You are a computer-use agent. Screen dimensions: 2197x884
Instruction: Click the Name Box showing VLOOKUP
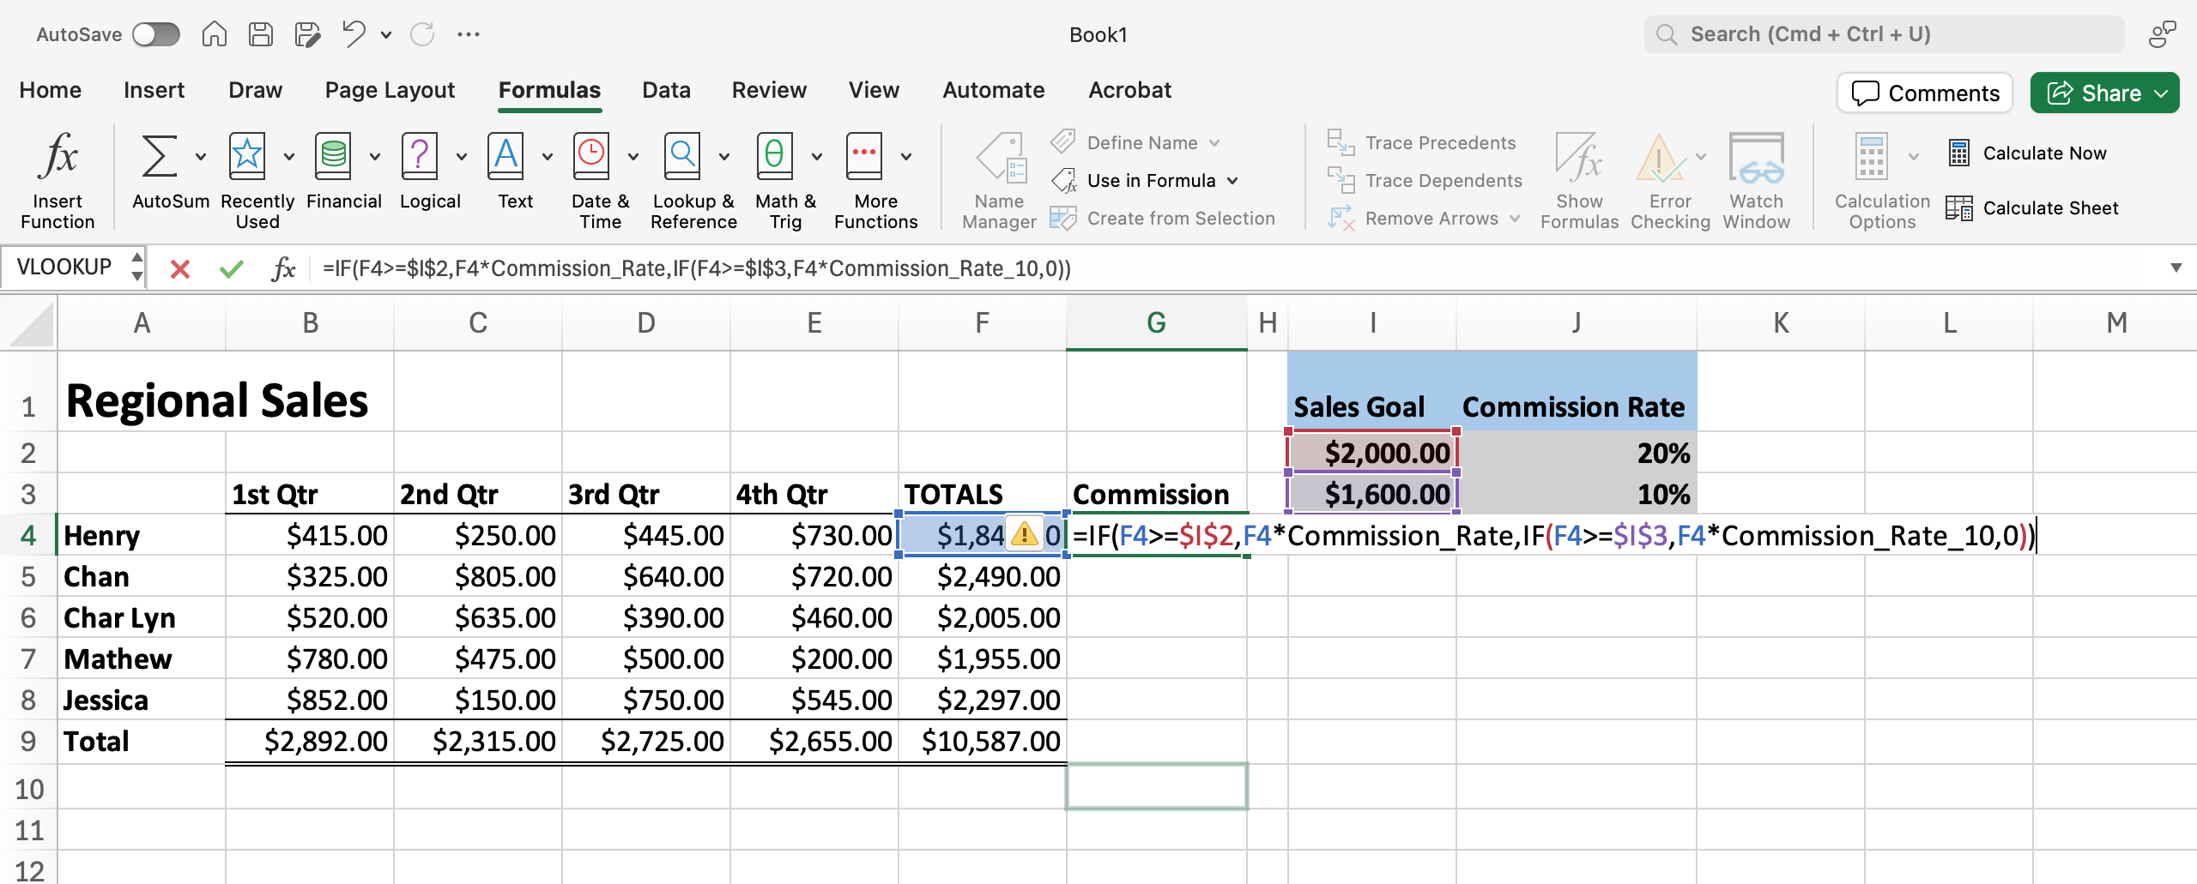pos(65,268)
